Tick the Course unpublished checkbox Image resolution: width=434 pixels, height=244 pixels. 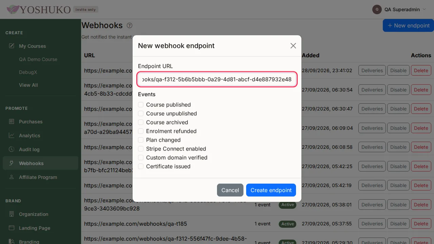141,114
